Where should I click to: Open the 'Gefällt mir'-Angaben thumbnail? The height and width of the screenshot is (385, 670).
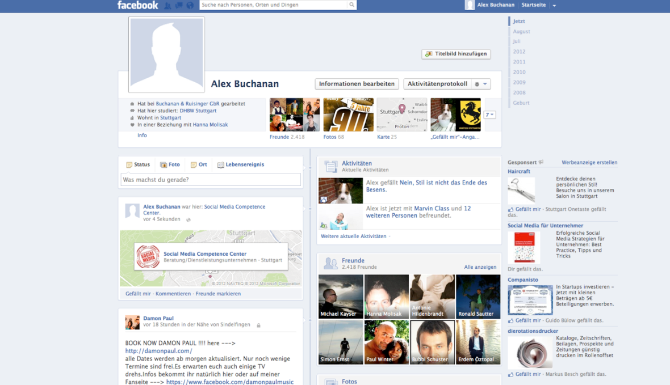tap(455, 115)
